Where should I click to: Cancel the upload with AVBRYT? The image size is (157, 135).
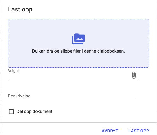[110, 131]
